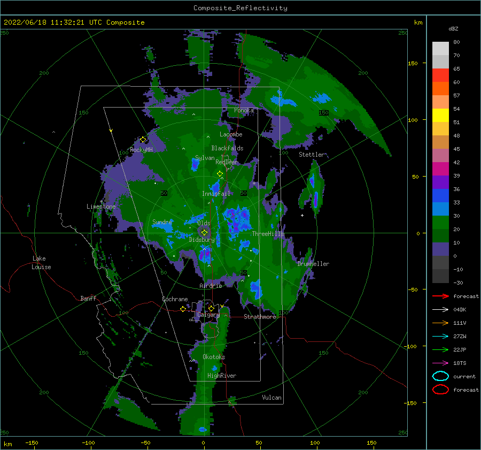Click the red forecast arrow legend icon
481x450 pixels.
pyautogui.click(x=440, y=296)
